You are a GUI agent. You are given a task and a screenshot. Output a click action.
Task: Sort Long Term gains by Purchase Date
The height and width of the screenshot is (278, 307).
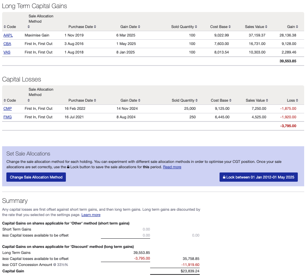tap(82, 27)
